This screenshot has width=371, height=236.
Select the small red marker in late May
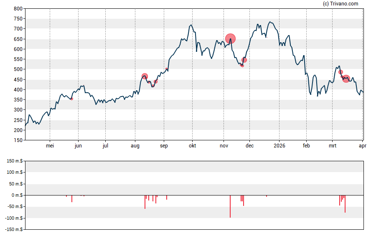click(71, 99)
